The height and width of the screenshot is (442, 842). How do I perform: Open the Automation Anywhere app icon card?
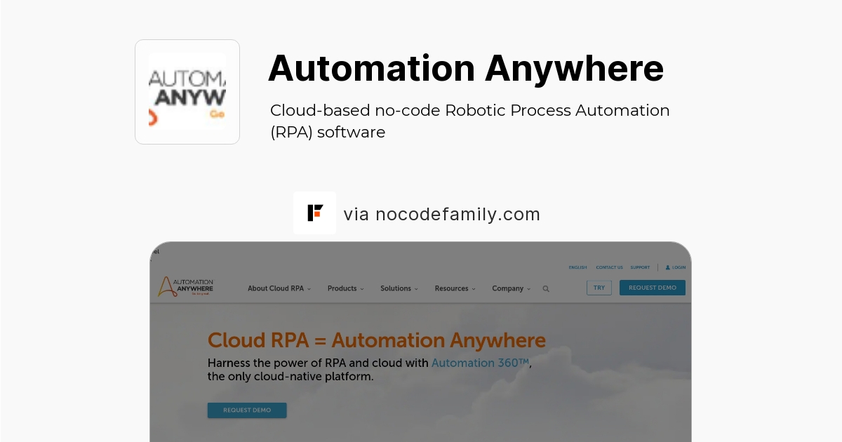(187, 91)
